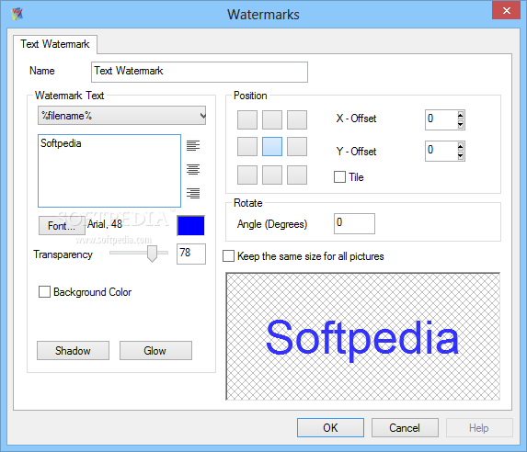Screen dimensions: 527x452
Task: Click the Glow button
Action: coord(155,351)
